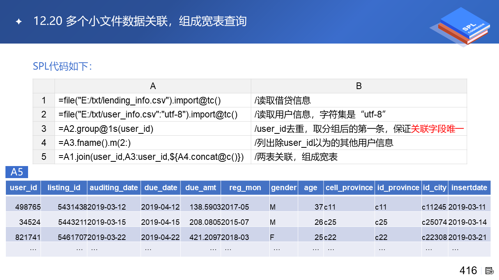Click the column A header of code grid
499x280 pixels.
click(x=152, y=86)
